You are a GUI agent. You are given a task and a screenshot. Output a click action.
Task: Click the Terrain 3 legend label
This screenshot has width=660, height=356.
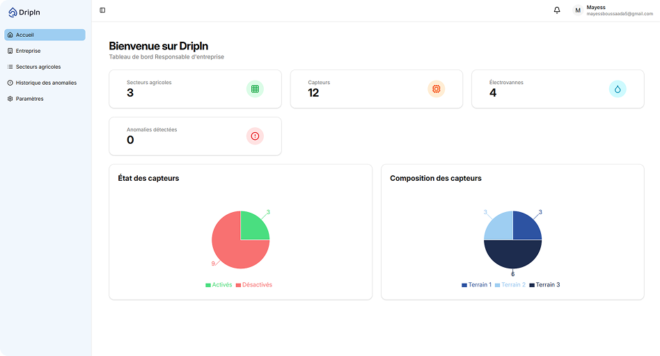[548, 284]
